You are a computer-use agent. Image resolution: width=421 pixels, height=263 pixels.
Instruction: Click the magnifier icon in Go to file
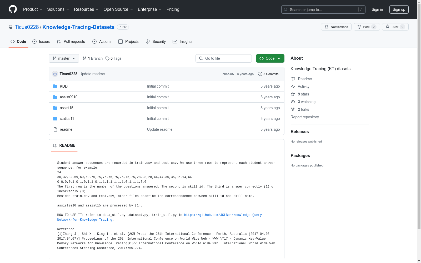tap(201, 58)
